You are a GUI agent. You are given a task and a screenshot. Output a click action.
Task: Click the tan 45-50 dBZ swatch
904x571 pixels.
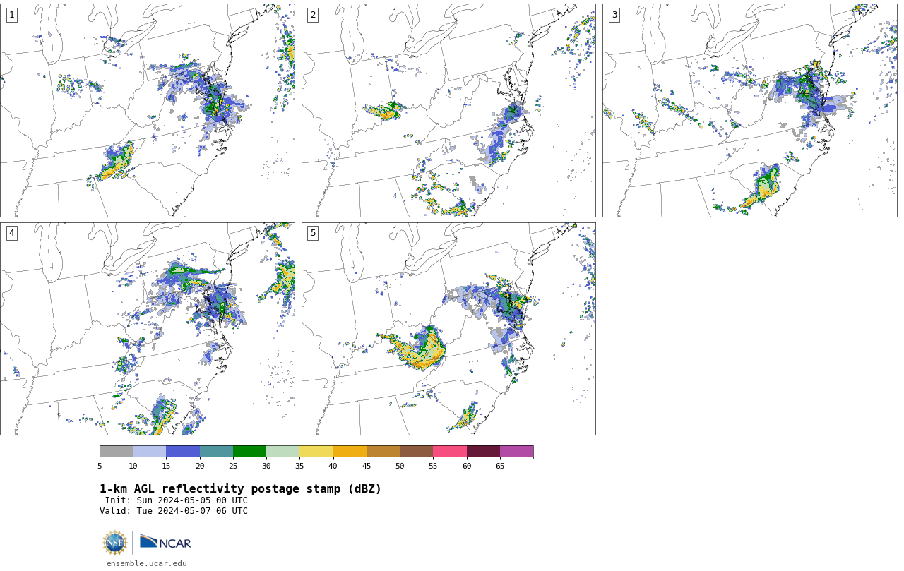[x=383, y=452]
